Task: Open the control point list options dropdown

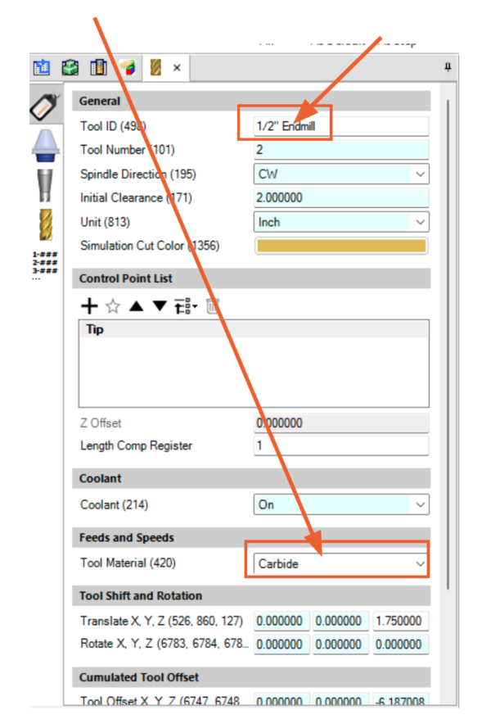Action: tap(187, 306)
